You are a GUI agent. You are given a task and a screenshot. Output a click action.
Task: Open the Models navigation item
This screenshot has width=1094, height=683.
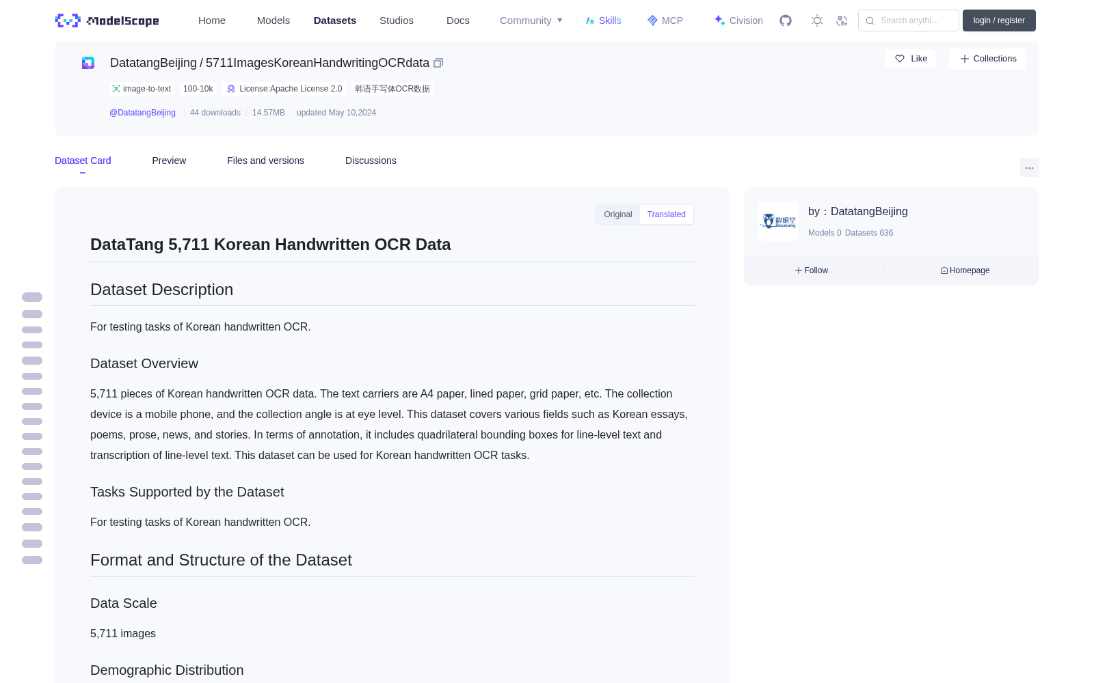(x=273, y=20)
